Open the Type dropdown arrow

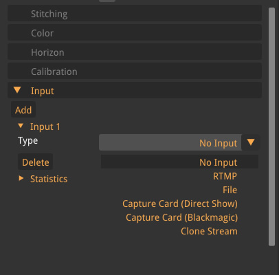(x=251, y=142)
